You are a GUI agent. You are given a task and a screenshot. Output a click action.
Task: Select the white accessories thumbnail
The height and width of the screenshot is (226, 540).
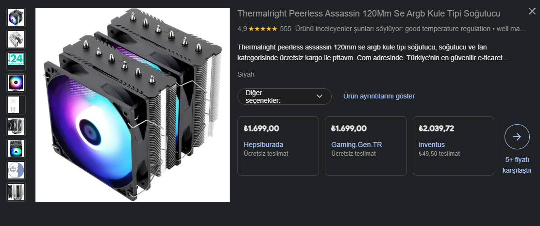pyautogui.click(x=16, y=104)
